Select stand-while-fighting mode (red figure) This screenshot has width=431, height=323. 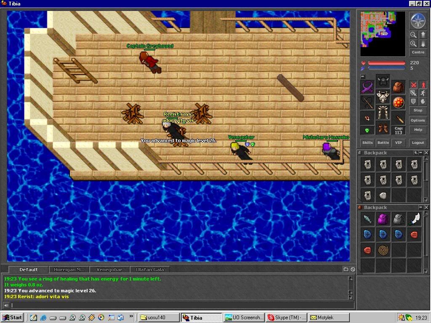(423, 85)
